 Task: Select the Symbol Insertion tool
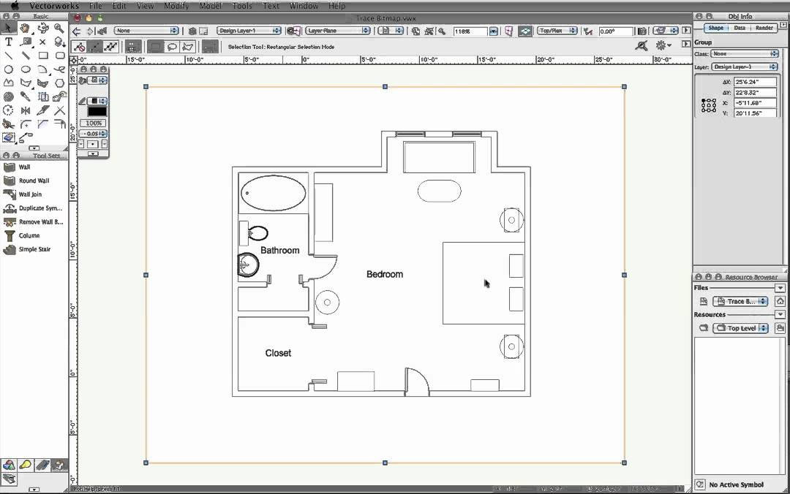coord(59,42)
